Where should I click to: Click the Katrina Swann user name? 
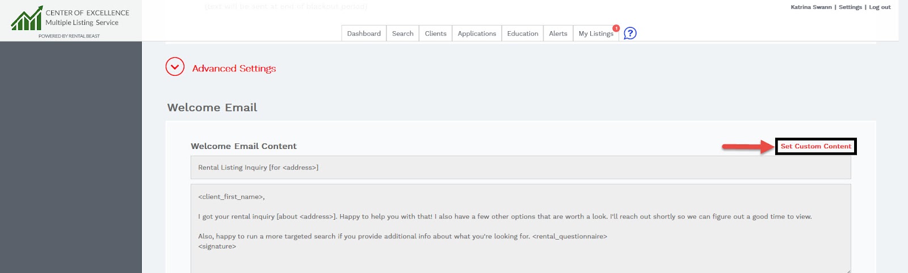point(811,7)
